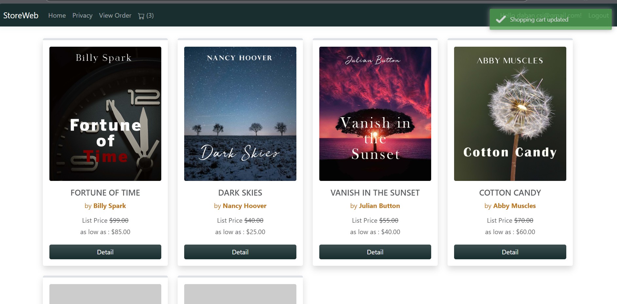This screenshot has height=304, width=617.
Task: Click the Logout link
Action: click(x=598, y=15)
